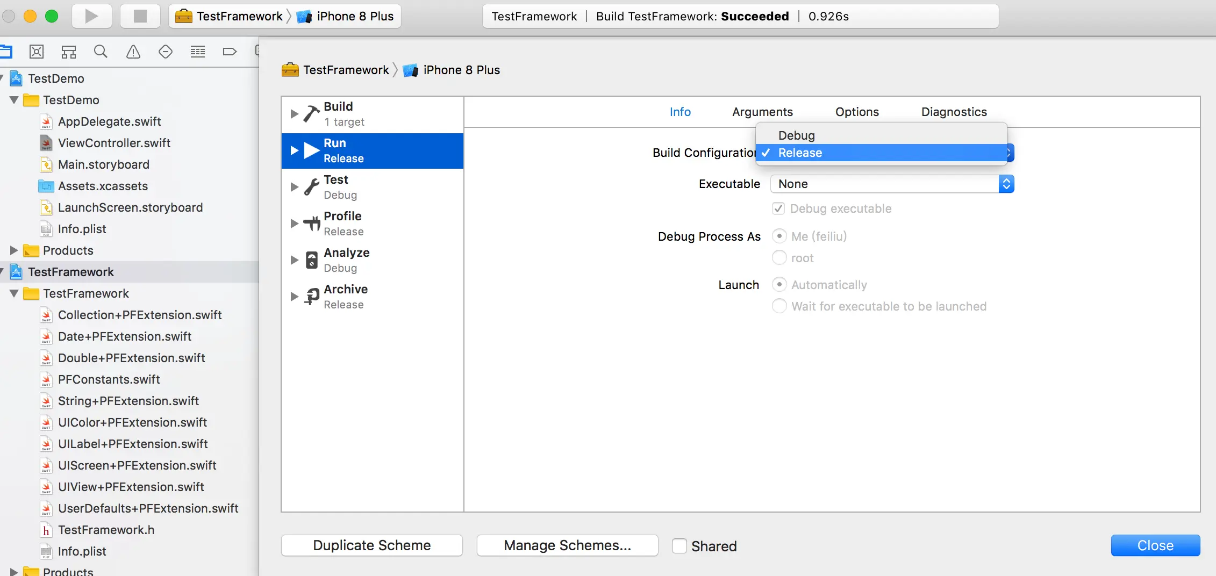Click iPhone 8 Plus destination in toolbar
This screenshot has width=1216, height=576.
355,16
